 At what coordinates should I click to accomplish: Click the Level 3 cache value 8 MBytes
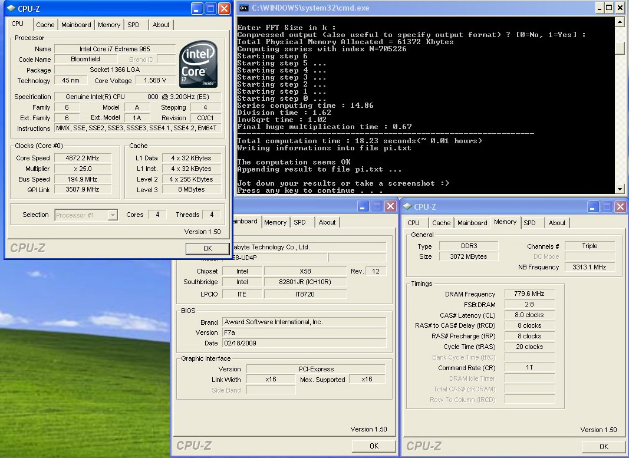192,189
